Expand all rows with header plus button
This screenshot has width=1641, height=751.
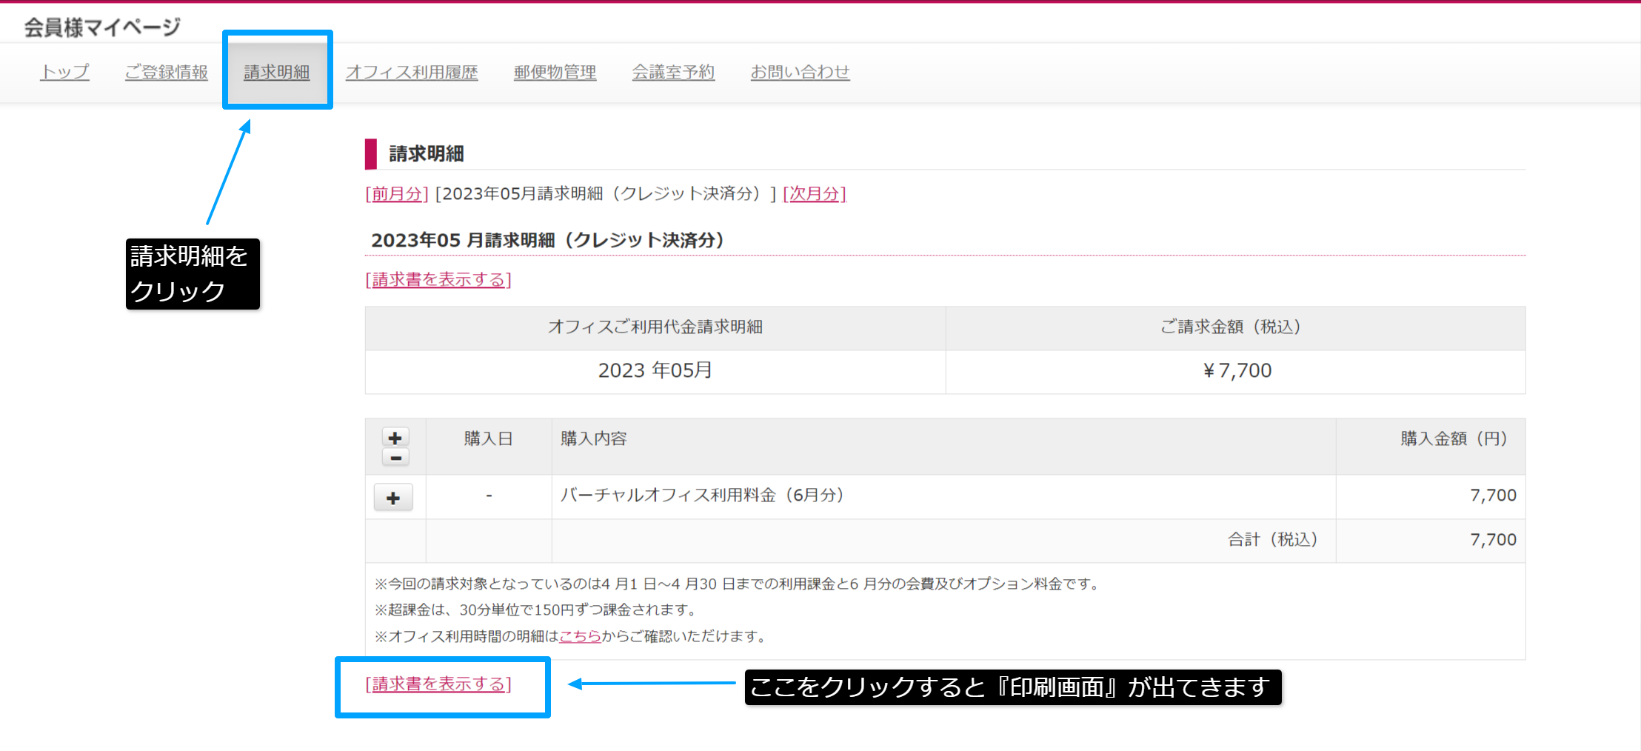[395, 438]
